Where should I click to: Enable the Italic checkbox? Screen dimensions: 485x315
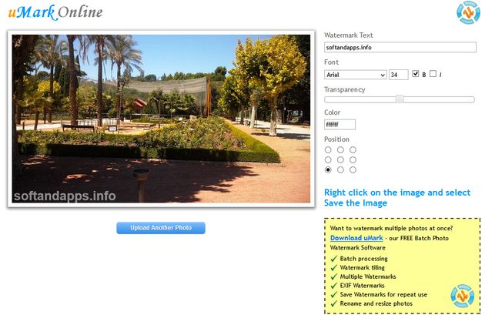point(433,74)
